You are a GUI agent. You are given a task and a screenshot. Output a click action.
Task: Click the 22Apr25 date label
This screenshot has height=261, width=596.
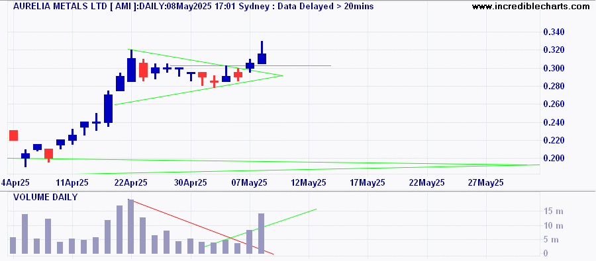point(131,182)
